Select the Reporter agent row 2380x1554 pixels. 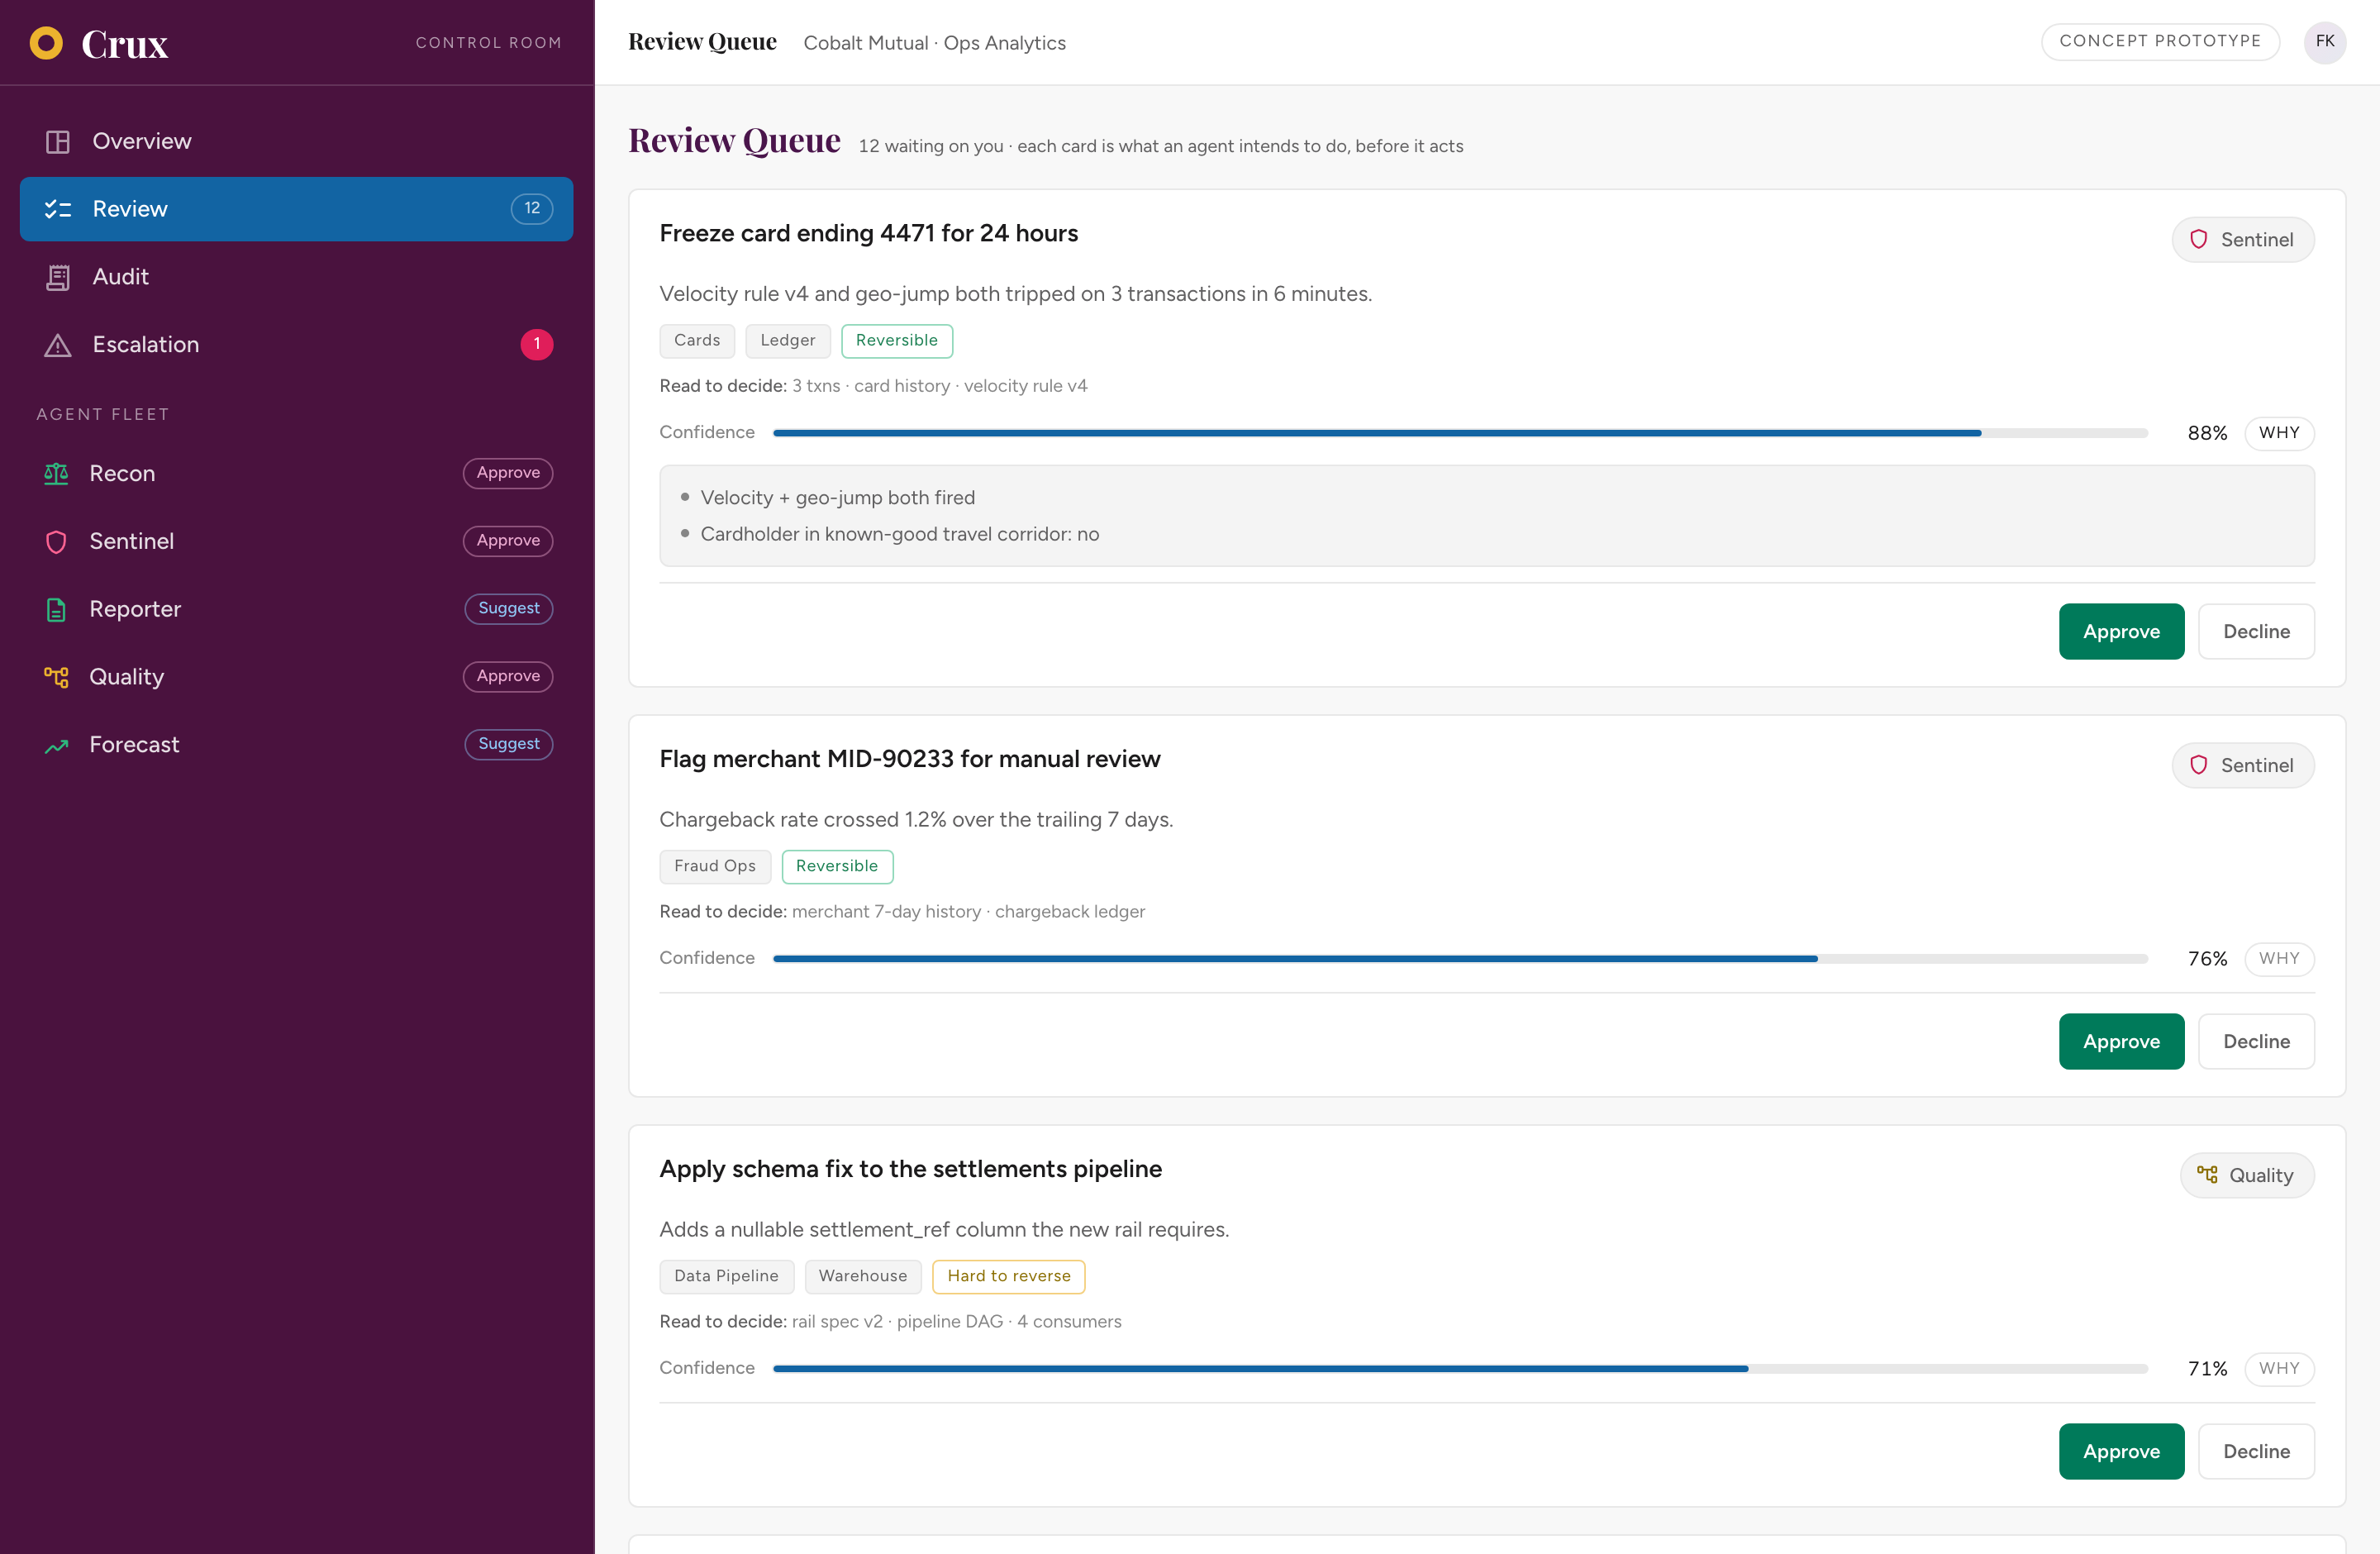click(296, 609)
